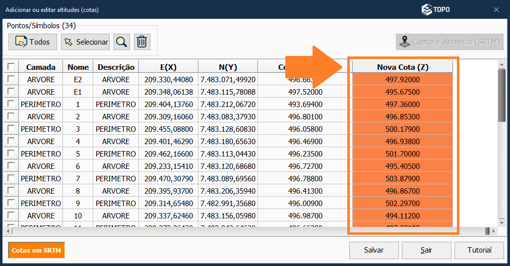Image resolution: width=510 pixels, height=266 pixels.
Task: Check the box for row E2
Action: point(10,79)
